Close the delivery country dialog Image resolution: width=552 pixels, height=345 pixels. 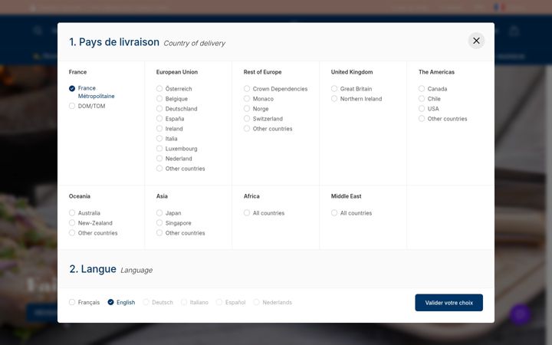pyautogui.click(x=476, y=41)
